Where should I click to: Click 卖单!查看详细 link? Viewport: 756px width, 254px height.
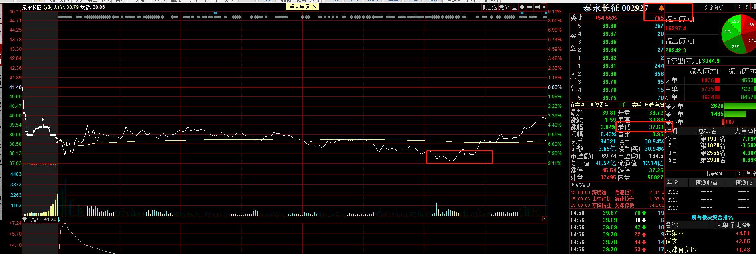point(647,105)
